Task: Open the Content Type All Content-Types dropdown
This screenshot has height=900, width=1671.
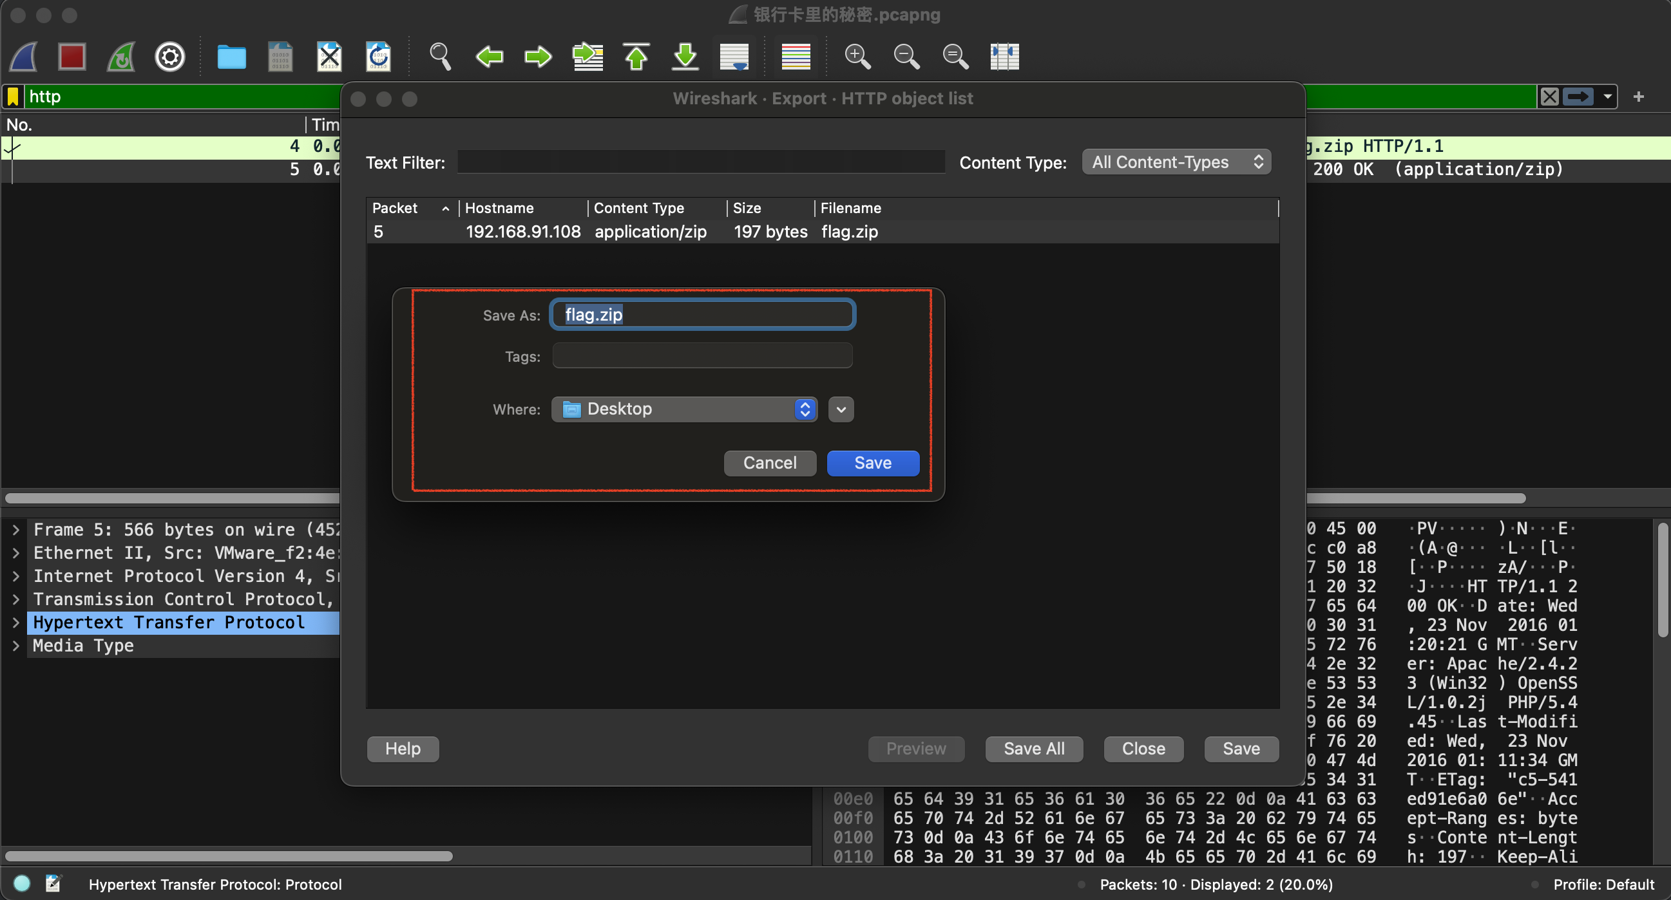Action: click(x=1176, y=162)
